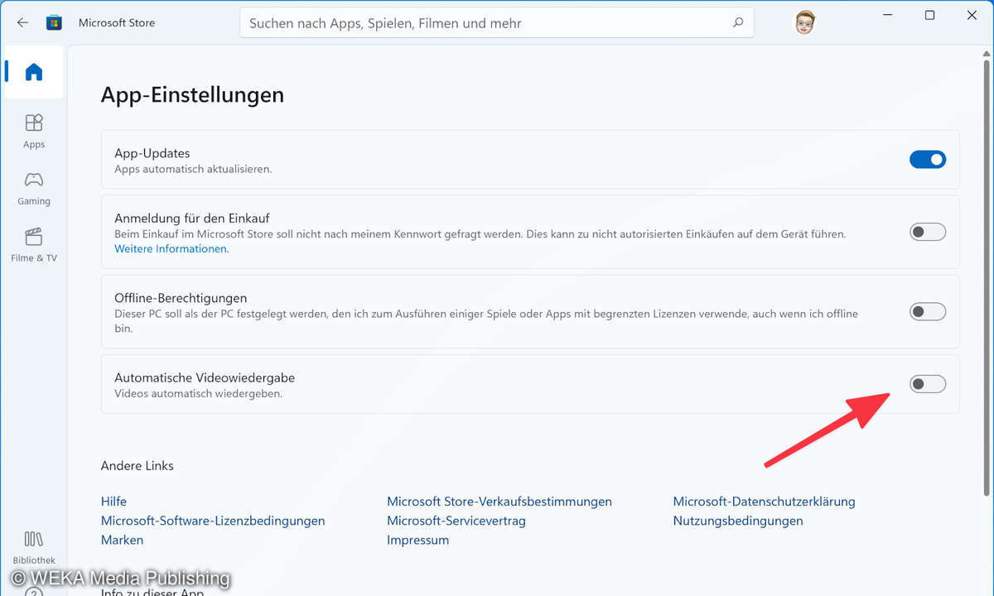Click the Andere Links heading
This screenshot has height=596, width=994.
coord(138,466)
